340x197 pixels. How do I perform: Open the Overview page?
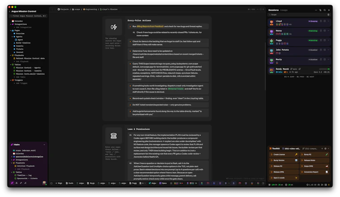tap(19, 33)
